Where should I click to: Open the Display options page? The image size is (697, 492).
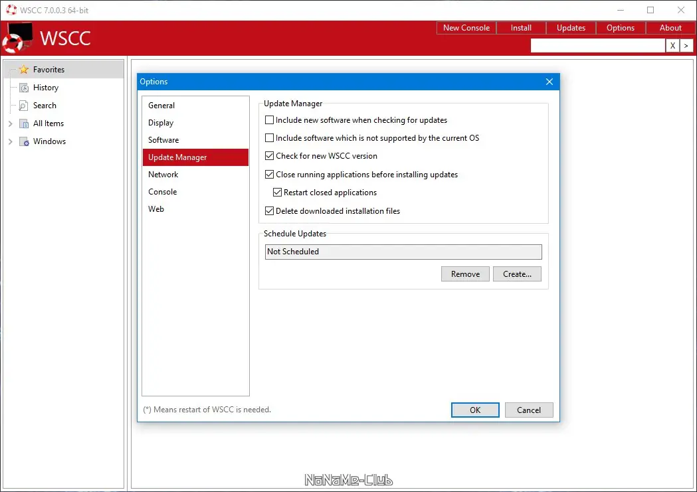[195, 123]
